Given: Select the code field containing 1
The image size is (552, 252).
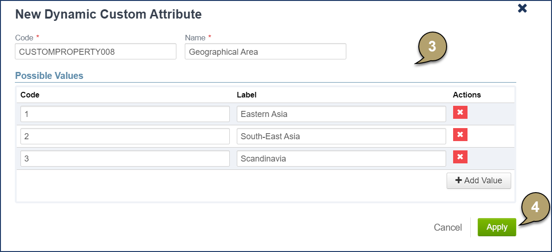Looking at the screenshot, I should point(125,114).
